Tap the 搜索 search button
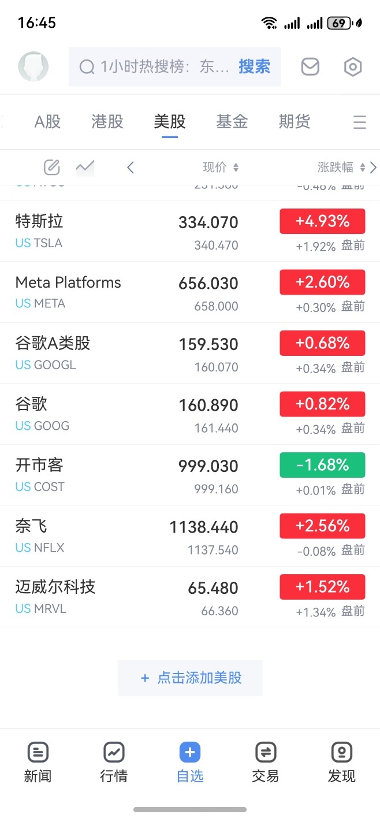 [x=255, y=67]
